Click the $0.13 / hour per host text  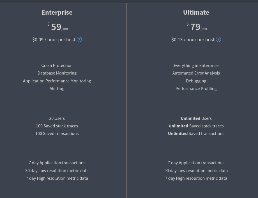[193, 40]
